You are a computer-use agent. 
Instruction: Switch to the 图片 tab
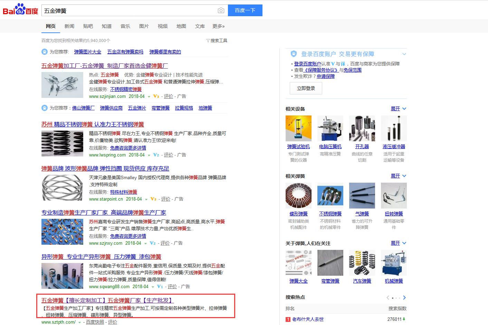144,26
